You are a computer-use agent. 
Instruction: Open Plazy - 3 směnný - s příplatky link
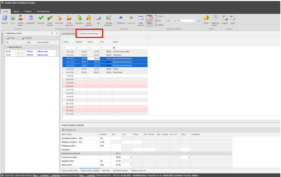47,176
